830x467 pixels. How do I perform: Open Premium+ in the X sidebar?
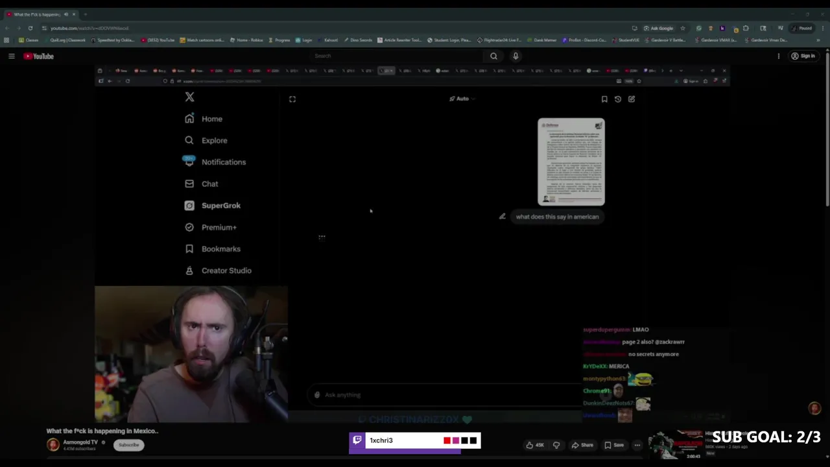pos(211,228)
